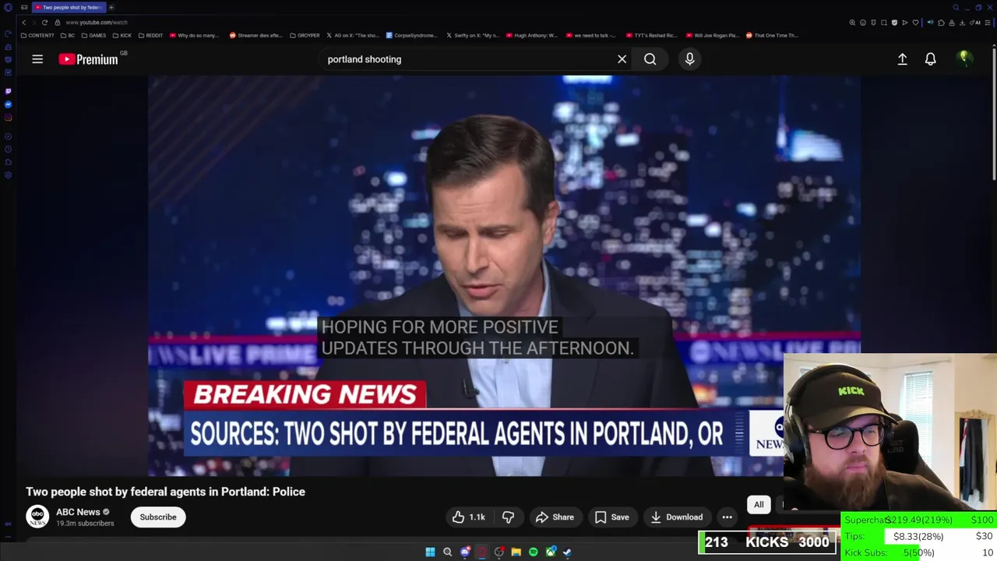Reload the current page
This screenshot has height=561, width=997.
44,23
